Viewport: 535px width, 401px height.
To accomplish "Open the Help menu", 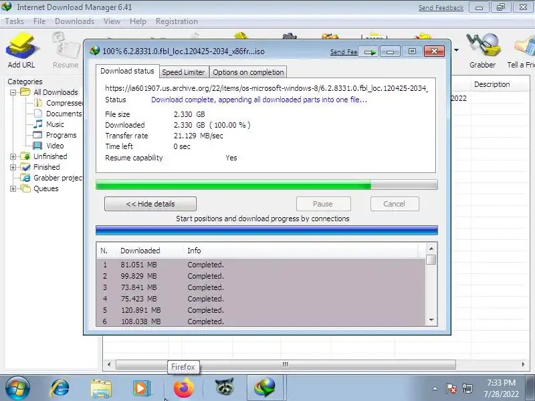I will tap(138, 21).
